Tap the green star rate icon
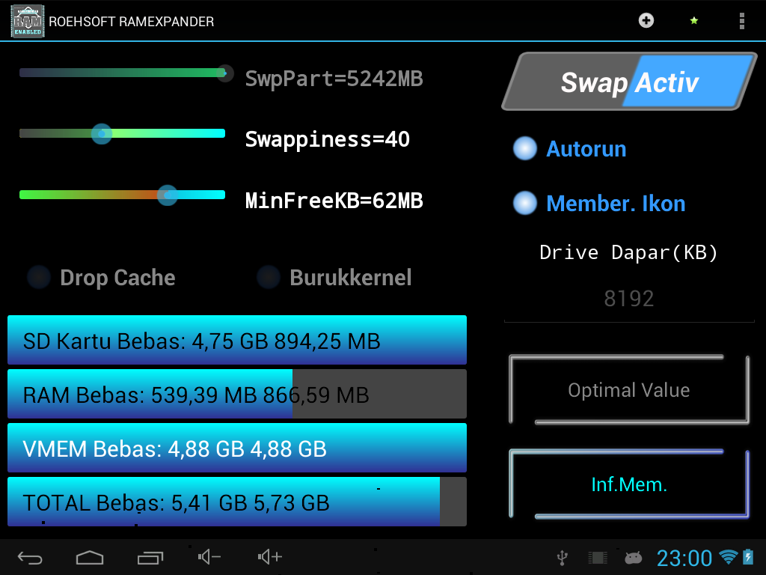766x575 pixels. (693, 20)
